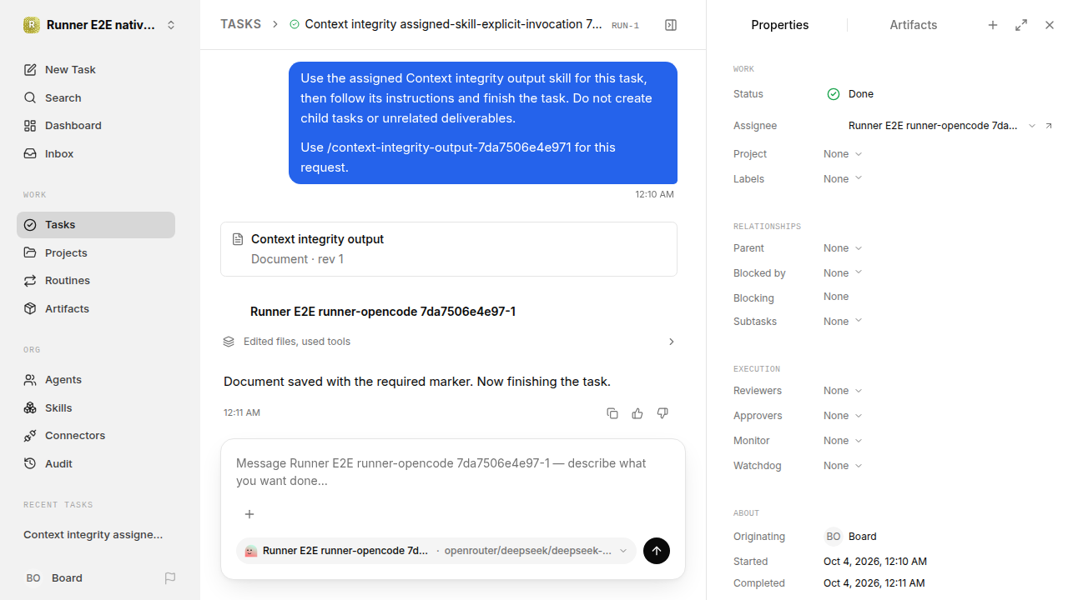Screen dimensions: 1068x600
Task: Click the flag icon beside Board
Action: tap(170, 578)
